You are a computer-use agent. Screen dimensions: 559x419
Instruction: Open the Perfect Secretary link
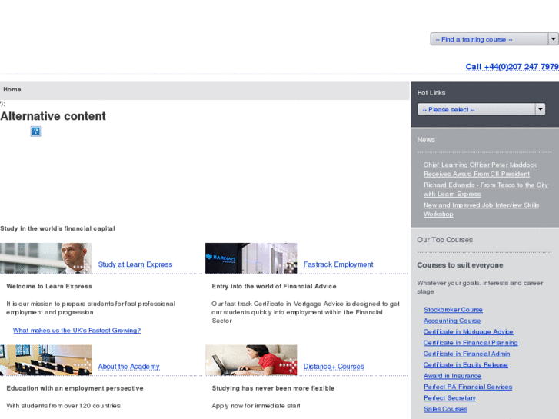(450, 398)
